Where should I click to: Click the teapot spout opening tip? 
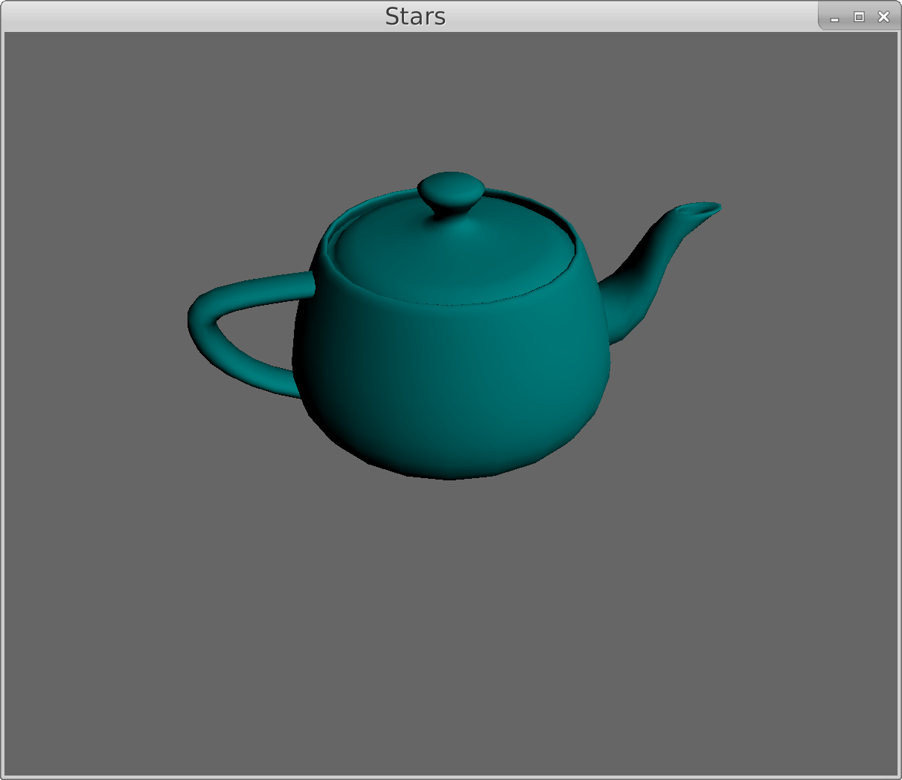coord(700,210)
